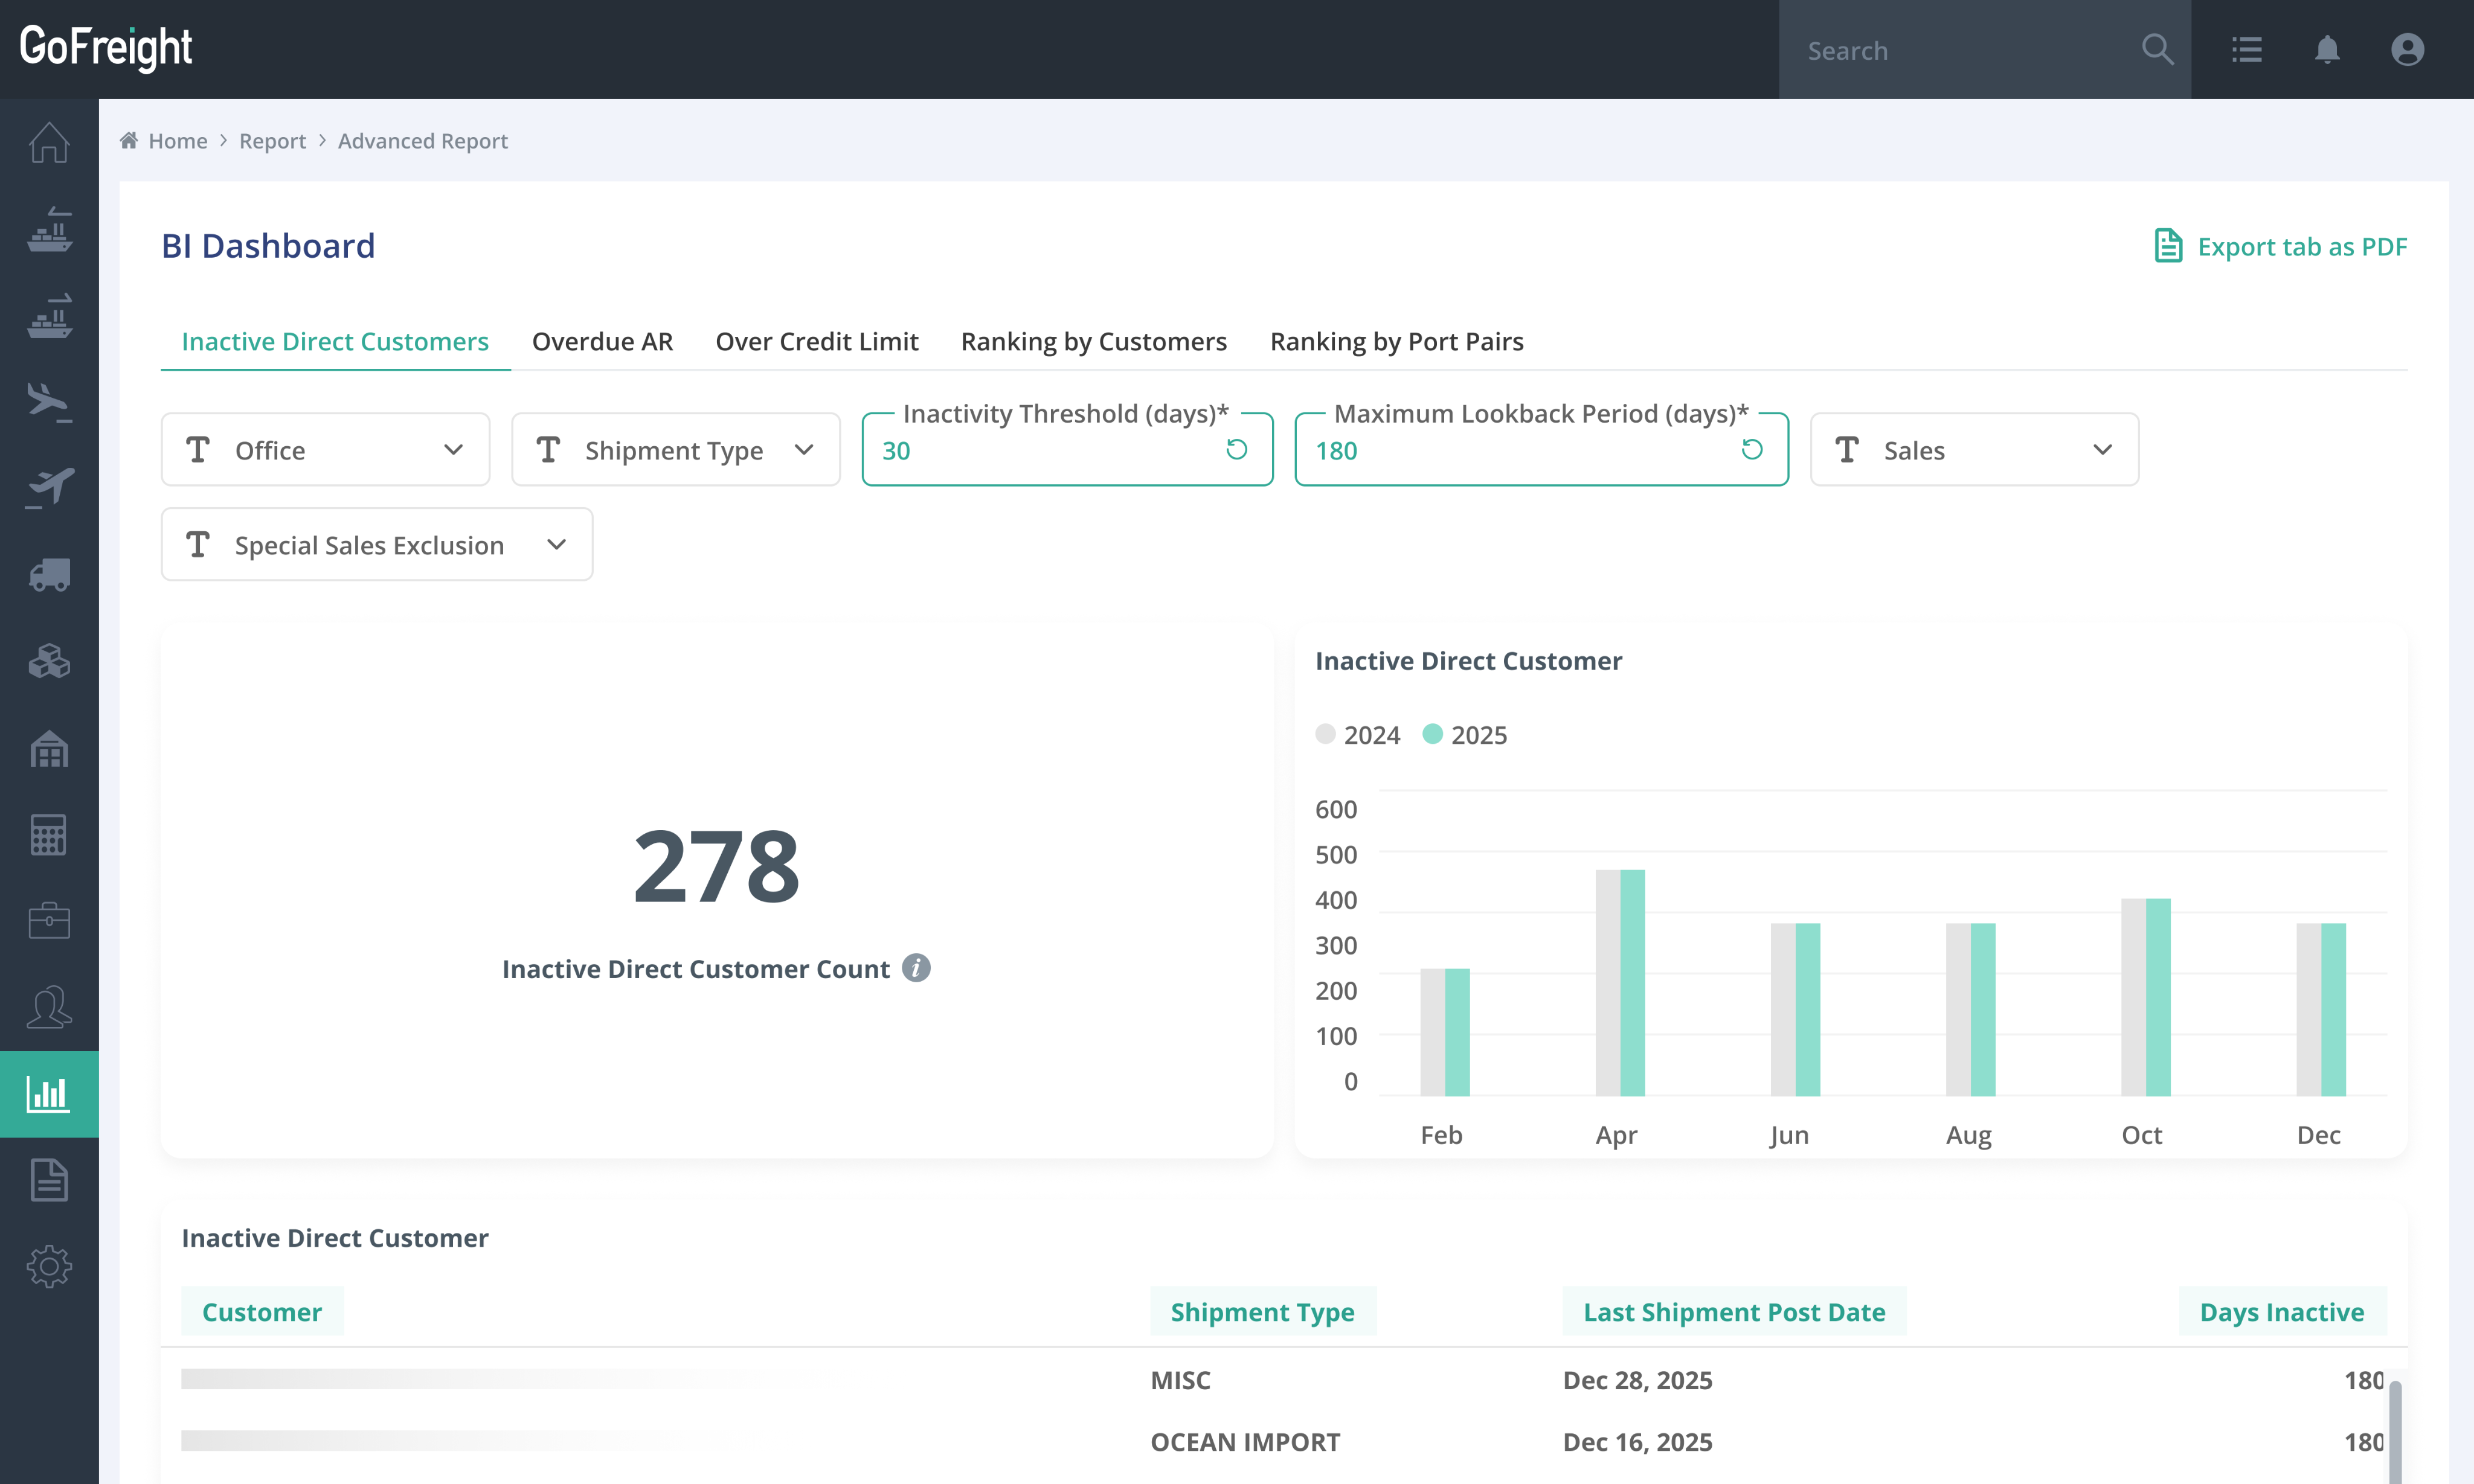This screenshot has height=1484, width=2474.
Task: Open the Special Sales Exclusion dropdown
Action: [x=376, y=544]
